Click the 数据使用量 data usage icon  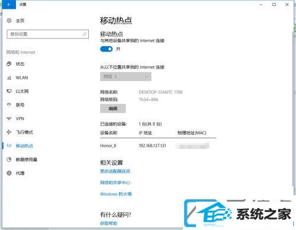point(9,160)
